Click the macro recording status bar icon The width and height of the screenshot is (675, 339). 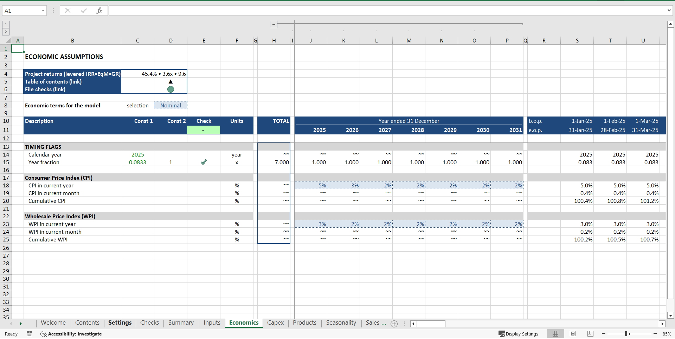30,334
